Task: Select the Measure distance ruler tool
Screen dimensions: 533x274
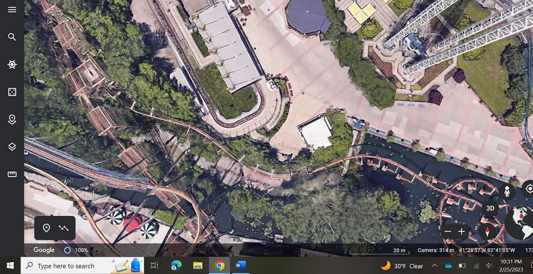Action: click(x=12, y=174)
